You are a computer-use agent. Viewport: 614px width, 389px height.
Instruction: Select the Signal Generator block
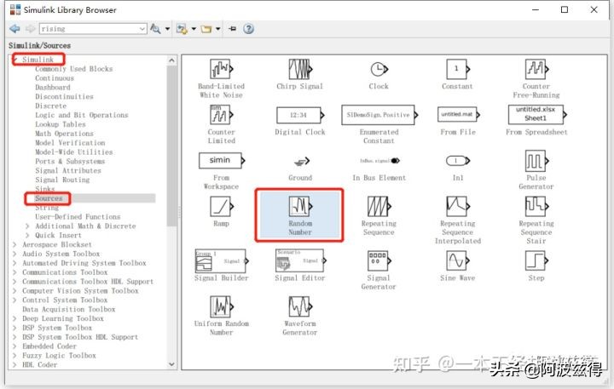tap(379, 260)
